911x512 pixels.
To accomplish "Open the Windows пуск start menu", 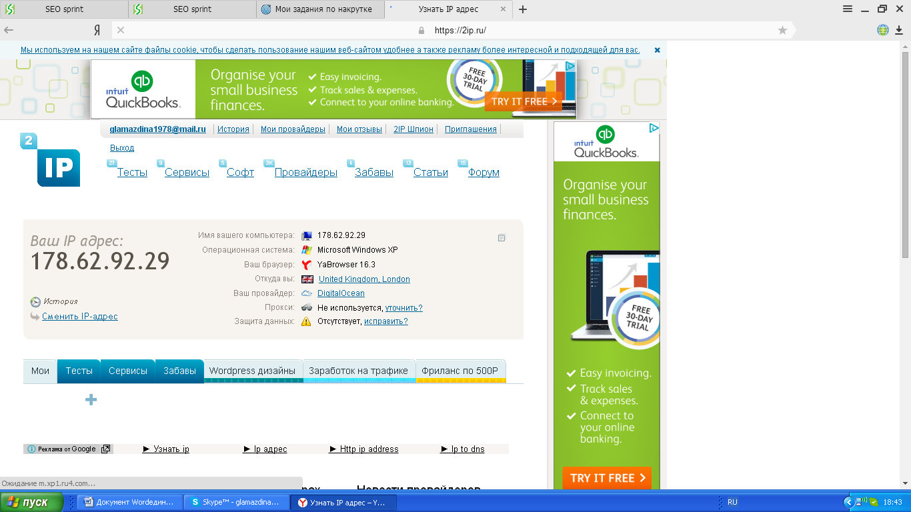I will click(32, 502).
